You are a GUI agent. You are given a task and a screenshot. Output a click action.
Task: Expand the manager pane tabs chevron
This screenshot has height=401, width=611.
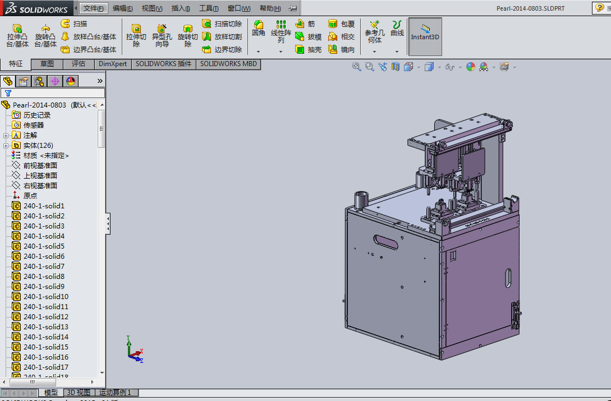coord(100,81)
